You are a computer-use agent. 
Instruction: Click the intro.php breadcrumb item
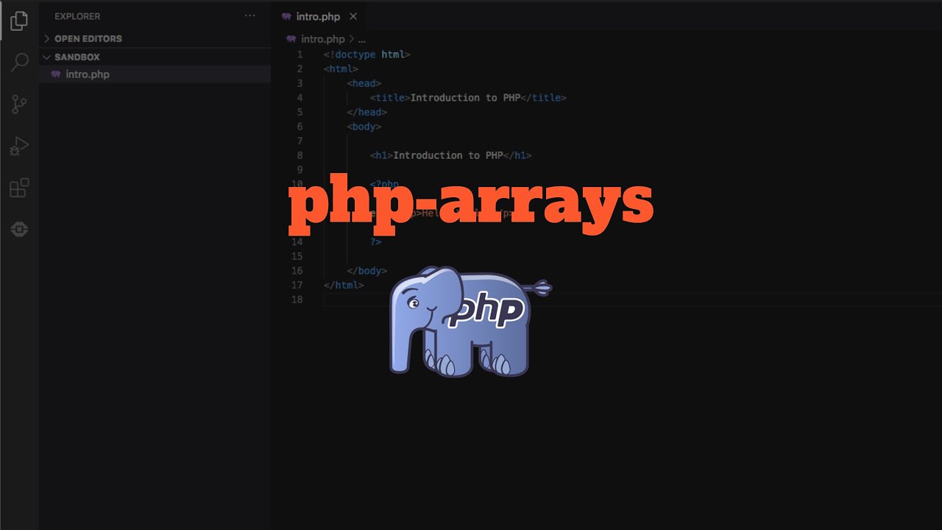[x=322, y=39]
